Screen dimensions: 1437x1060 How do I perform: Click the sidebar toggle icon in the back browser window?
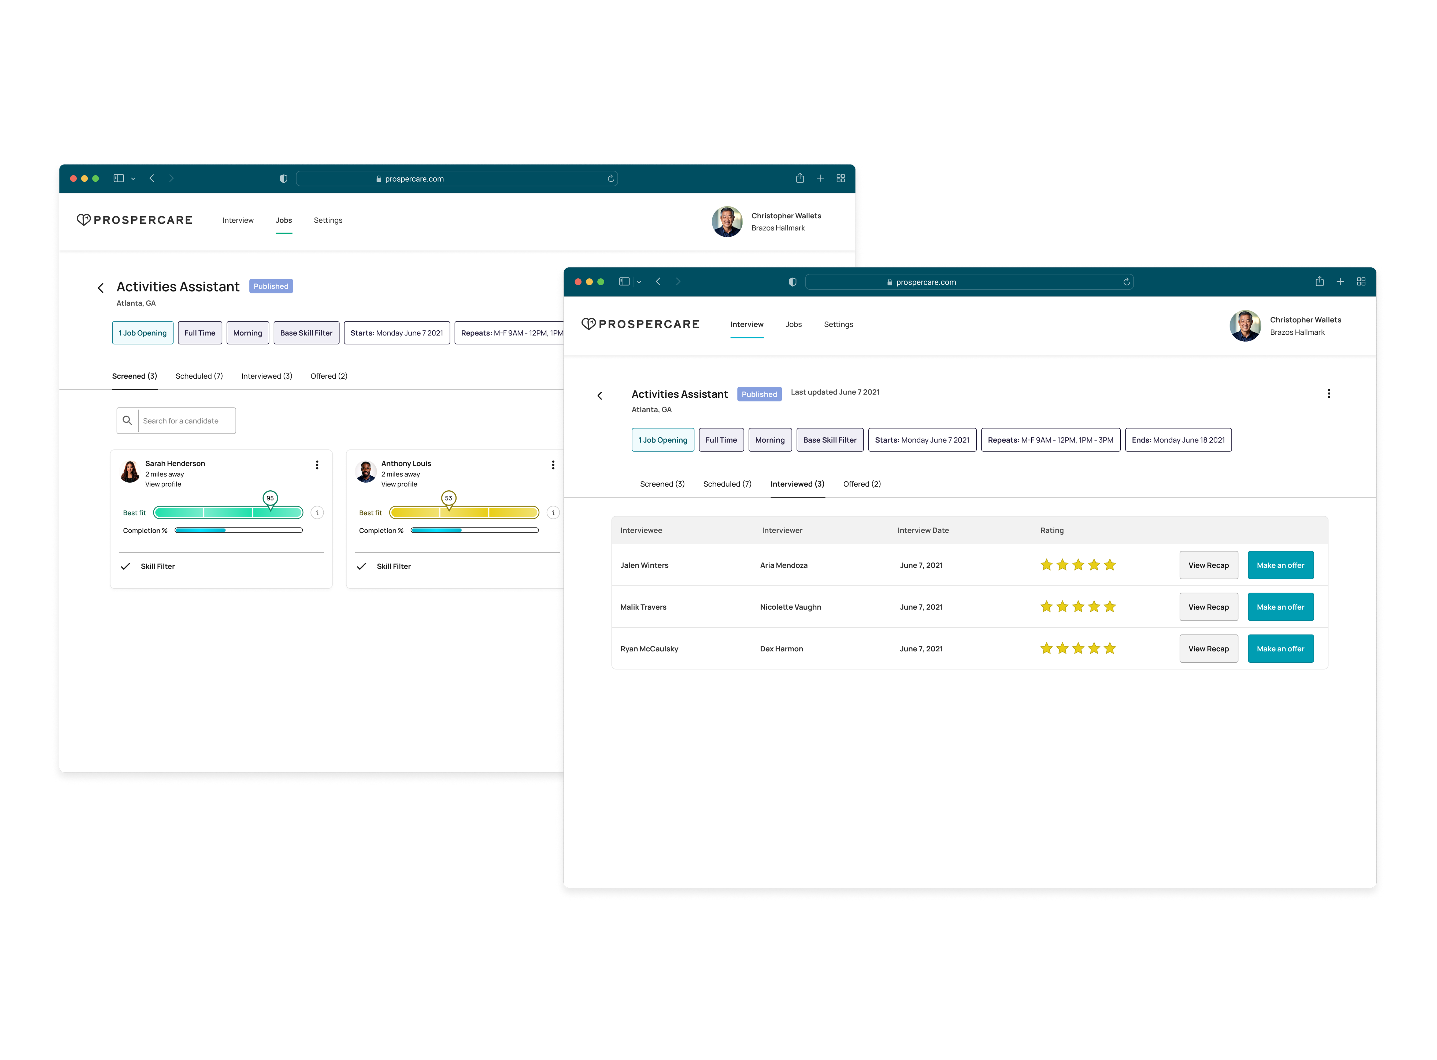coord(119,178)
